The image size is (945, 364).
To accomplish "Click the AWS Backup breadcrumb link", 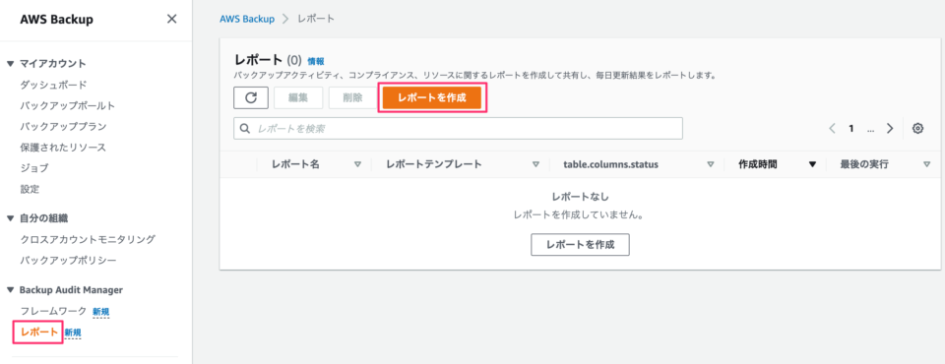I will click(x=246, y=19).
